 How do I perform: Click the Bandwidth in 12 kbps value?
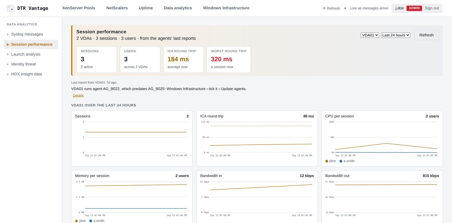click(307, 176)
